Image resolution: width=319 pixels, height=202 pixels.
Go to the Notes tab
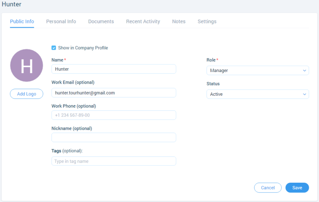point(179,21)
